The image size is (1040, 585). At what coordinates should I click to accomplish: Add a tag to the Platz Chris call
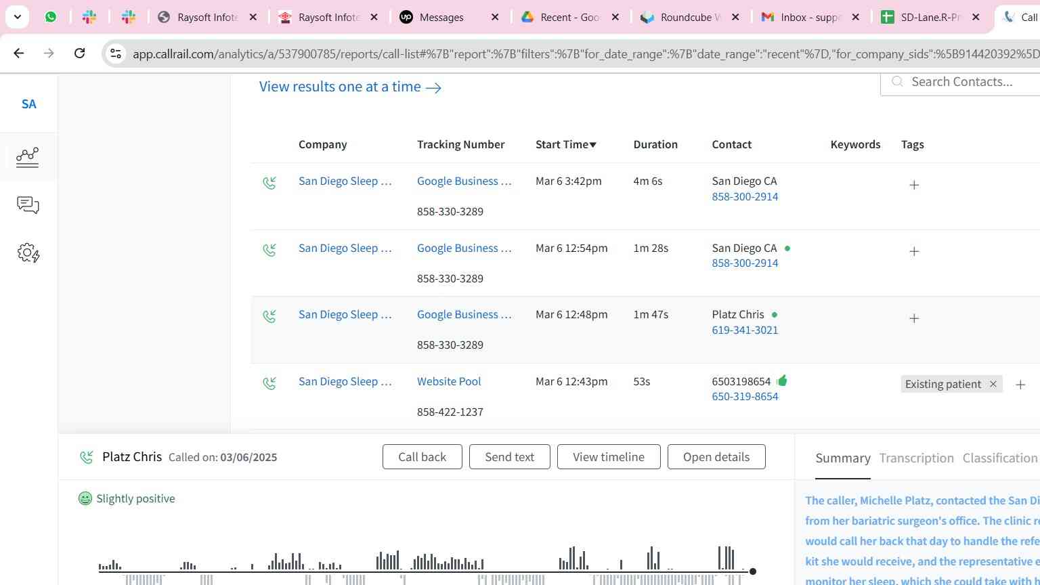(x=914, y=318)
